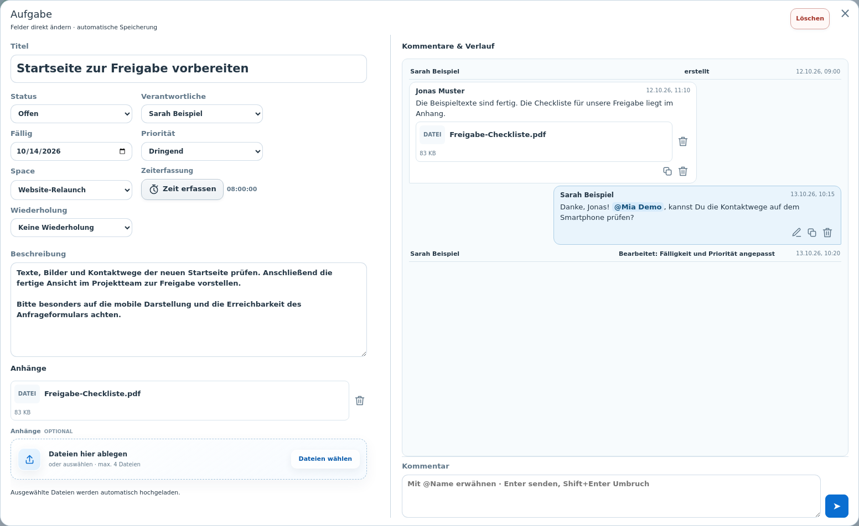This screenshot has height=526, width=859.
Task: Click the timestamp 13.10.26, 10:15
Action: pos(813,194)
